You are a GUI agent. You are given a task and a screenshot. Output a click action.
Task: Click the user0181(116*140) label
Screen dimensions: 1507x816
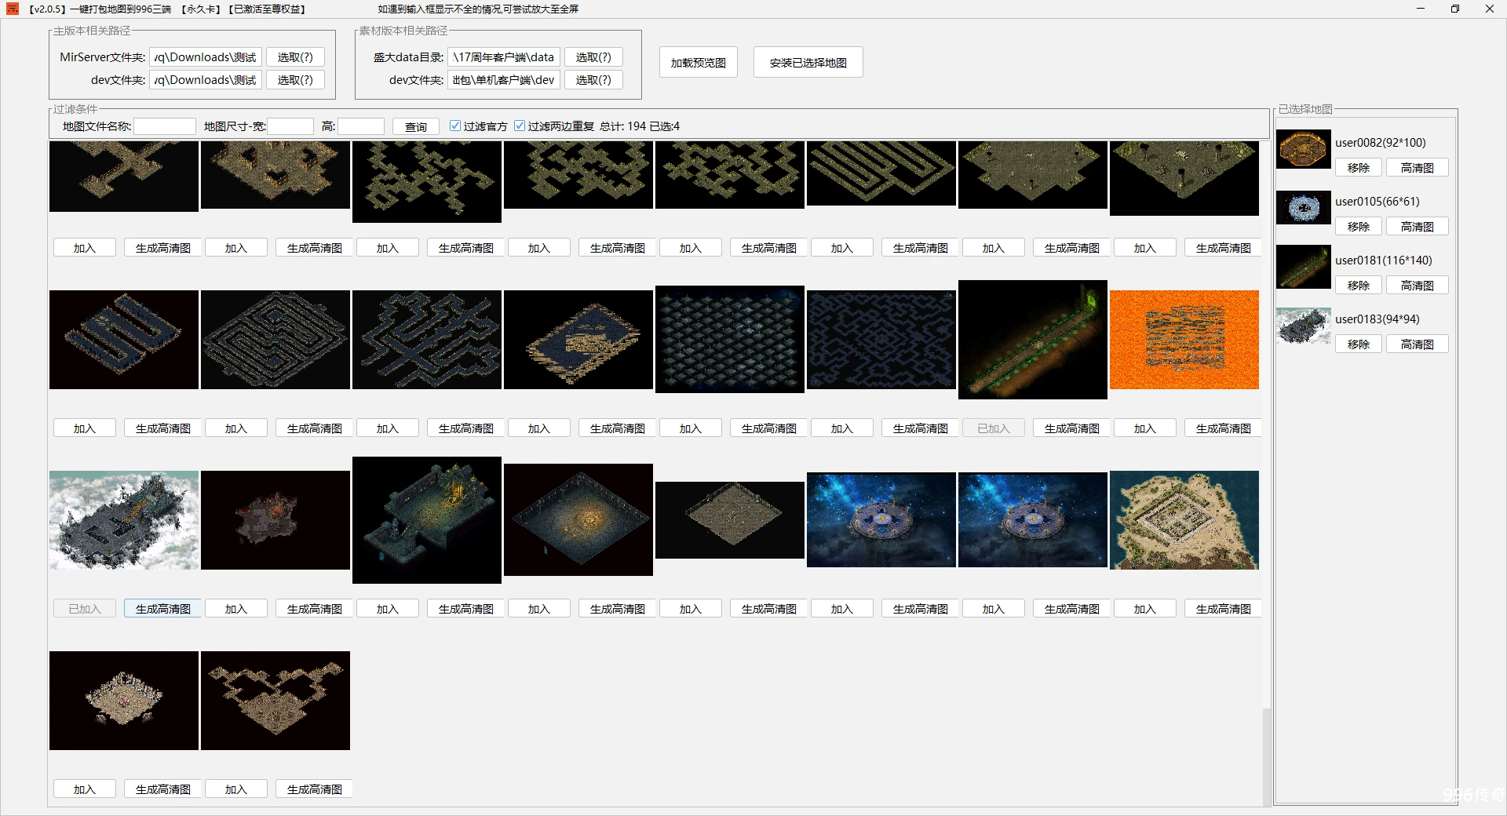pos(1384,260)
